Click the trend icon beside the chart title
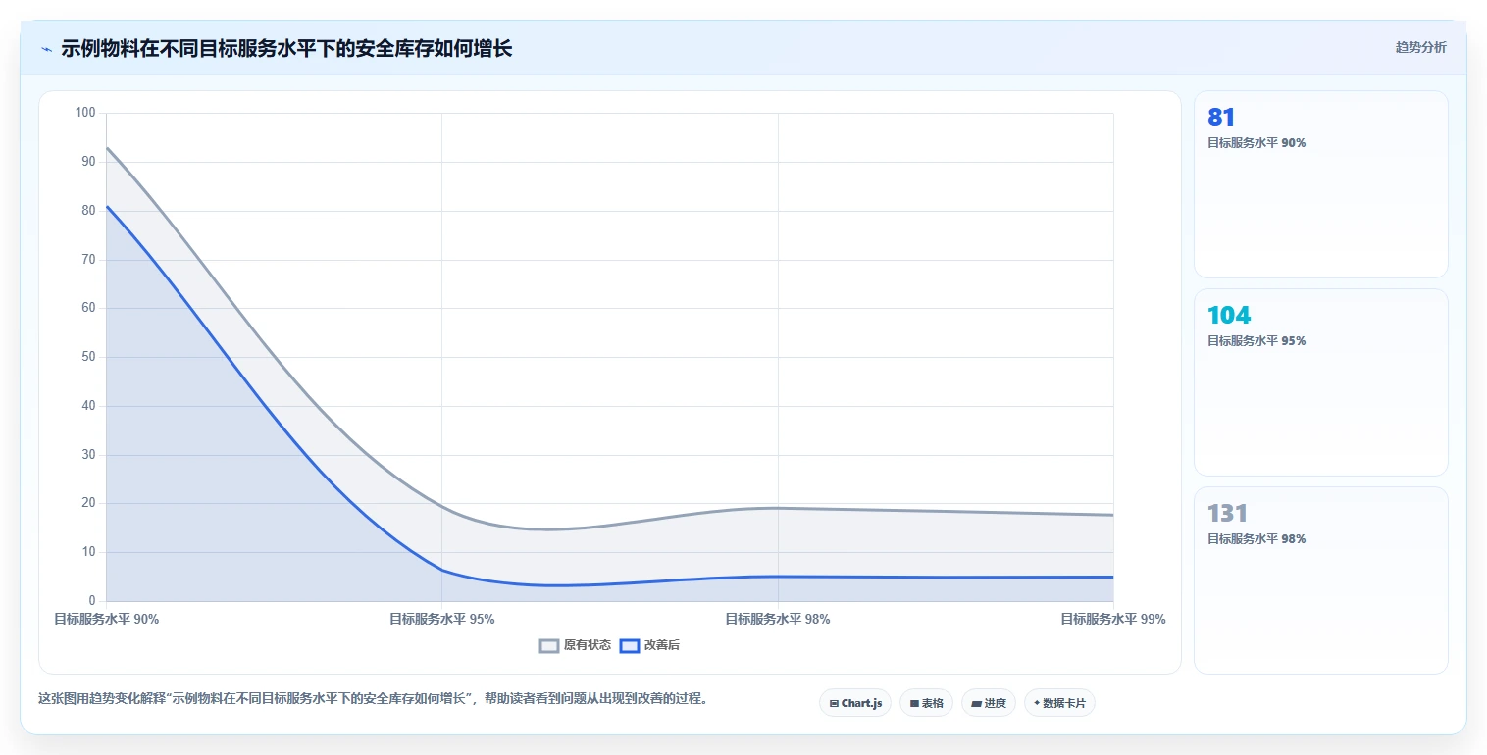Image resolution: width=1487 pixels, height=755 pixels. [x=46, y=48]
